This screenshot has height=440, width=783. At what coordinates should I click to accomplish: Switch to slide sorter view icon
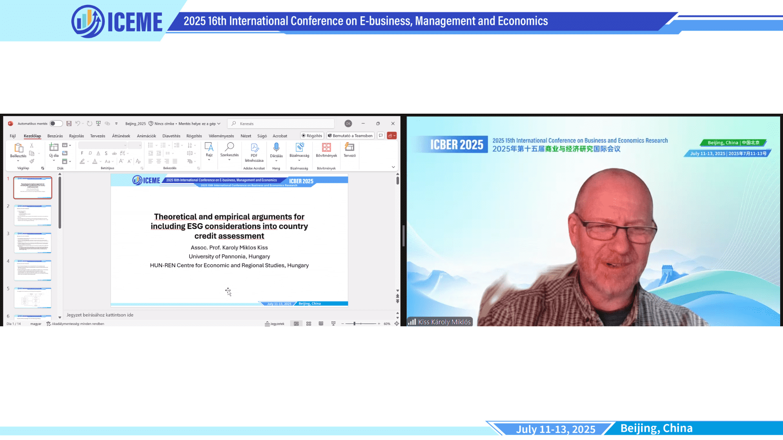pos(309,323)
